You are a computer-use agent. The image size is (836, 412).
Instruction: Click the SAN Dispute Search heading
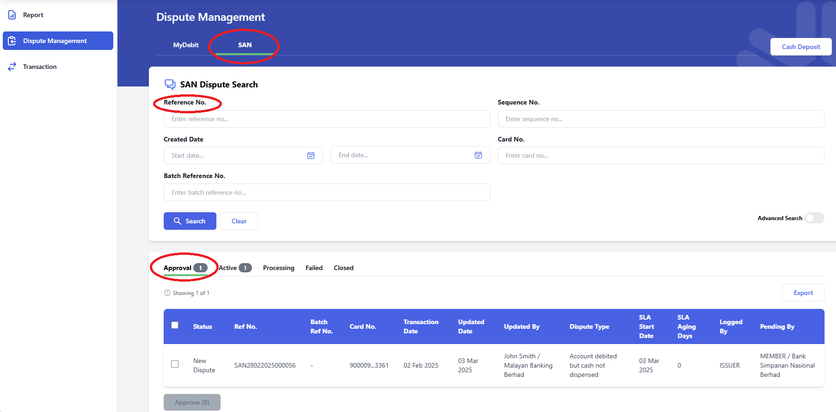click(219, 85)
